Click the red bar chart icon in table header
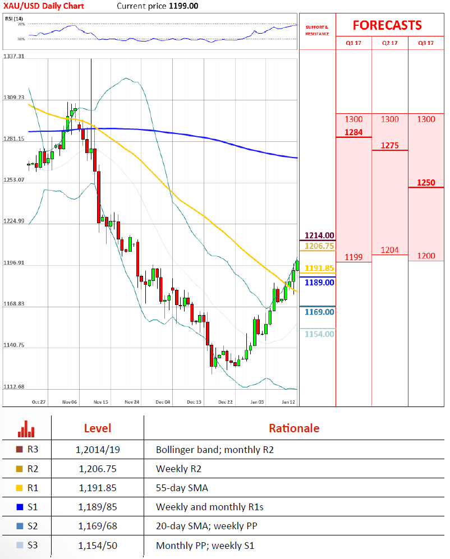The width and height of the screenshot is (450, 559). [x=26, y=429]
